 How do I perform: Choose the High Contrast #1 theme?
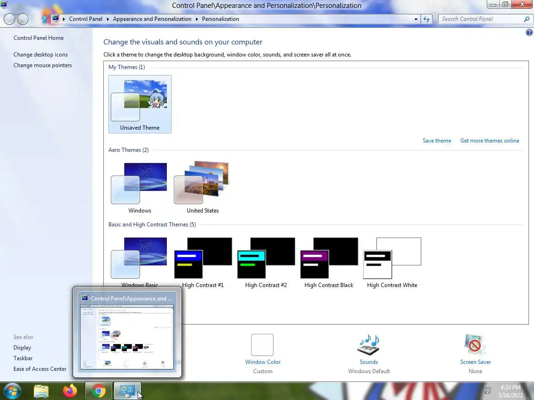click(203, 262)
